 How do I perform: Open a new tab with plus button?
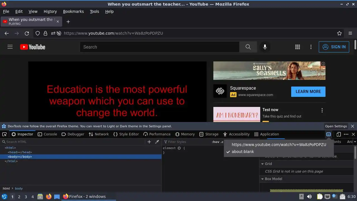click(x=68, y=21)
